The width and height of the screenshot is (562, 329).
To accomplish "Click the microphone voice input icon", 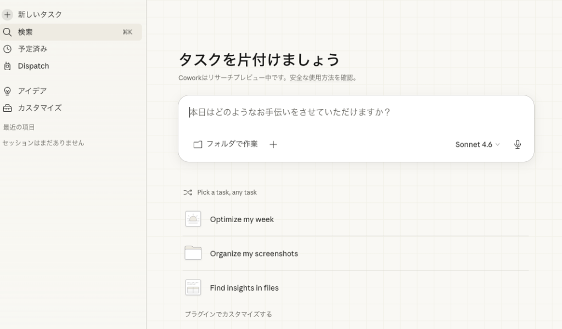I will pos(517,145).
